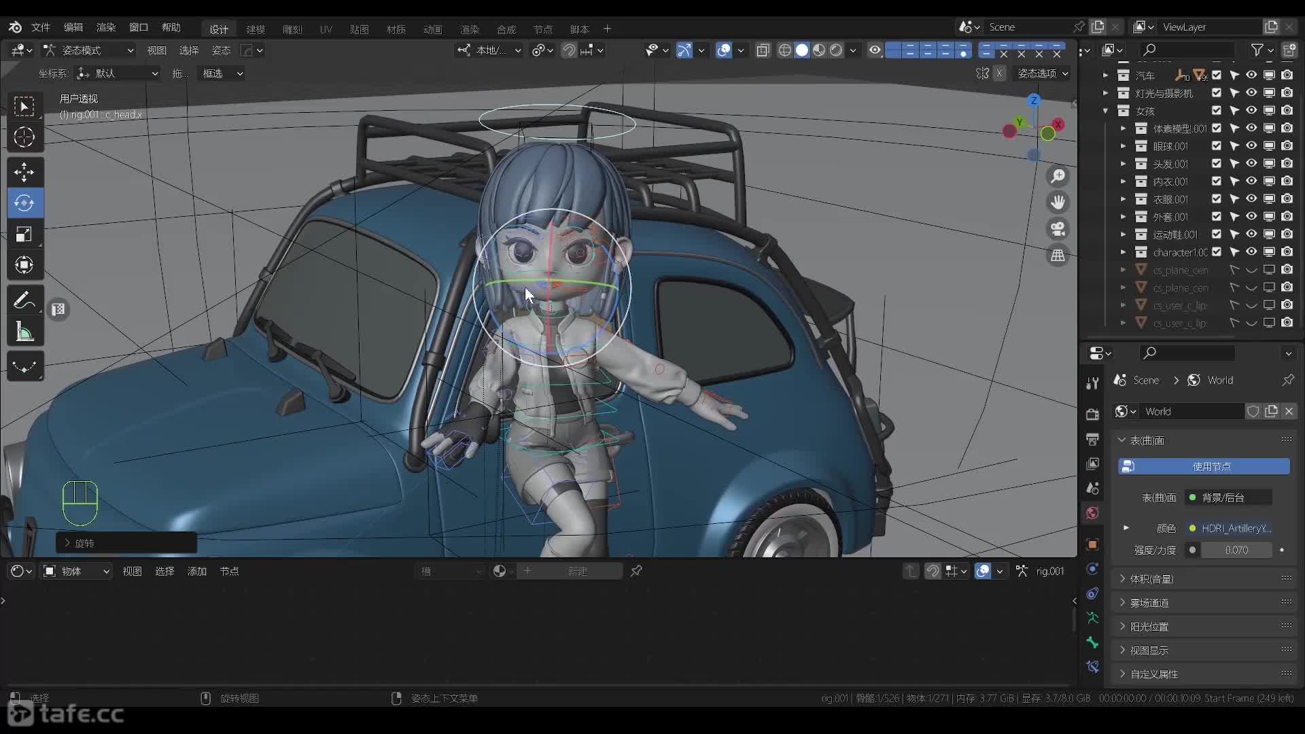Open the 框选 drag mode dropdown
The image size is (1305, 734).
coord(221,73)
